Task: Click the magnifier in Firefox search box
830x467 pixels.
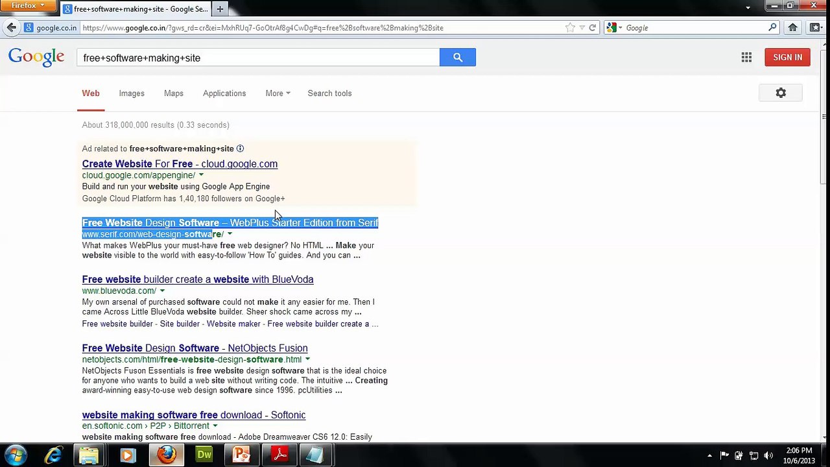Action: tap(772, 28)
